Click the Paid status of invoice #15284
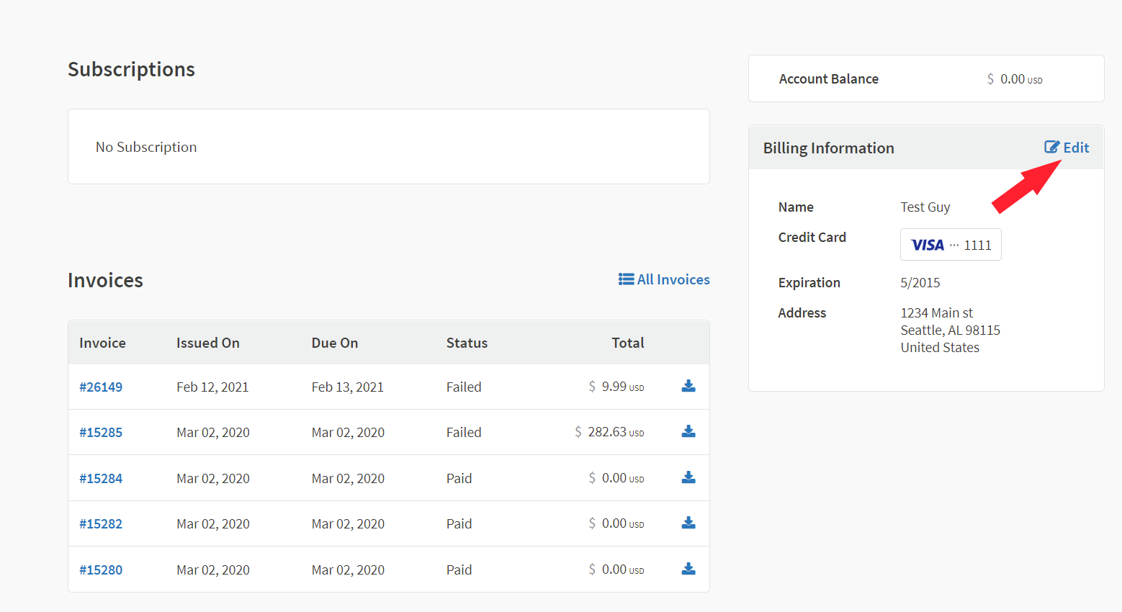 click(x=459, y=478)
